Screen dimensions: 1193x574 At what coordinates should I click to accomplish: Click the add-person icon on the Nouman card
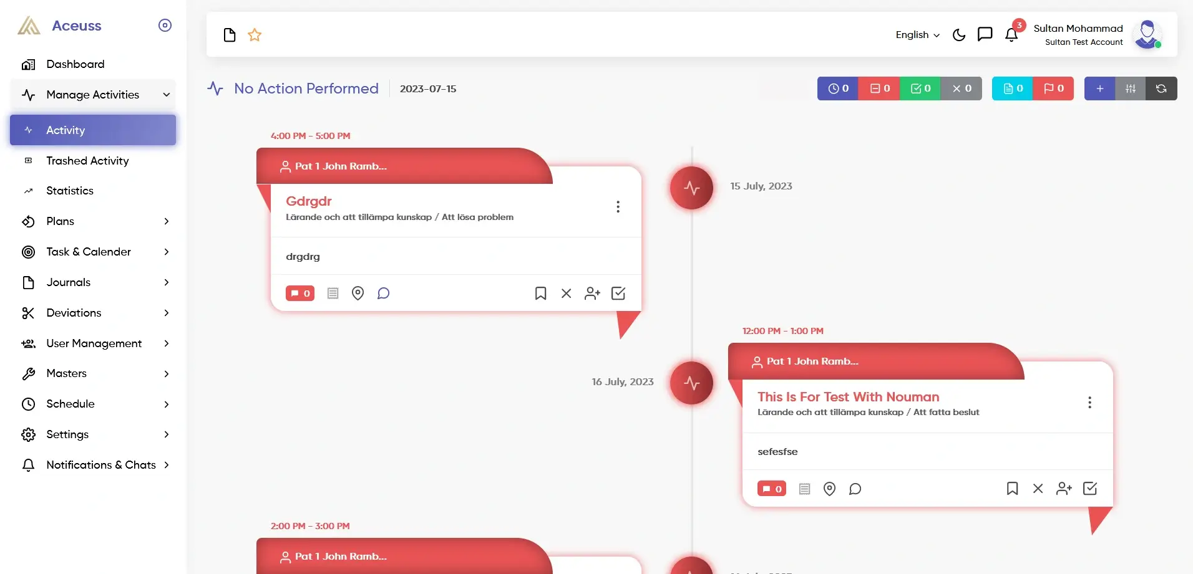[1064, 489]
